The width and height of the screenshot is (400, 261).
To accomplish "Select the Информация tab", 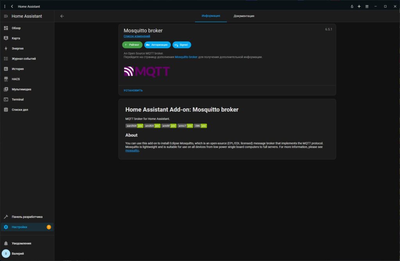I will coord(211,16).
